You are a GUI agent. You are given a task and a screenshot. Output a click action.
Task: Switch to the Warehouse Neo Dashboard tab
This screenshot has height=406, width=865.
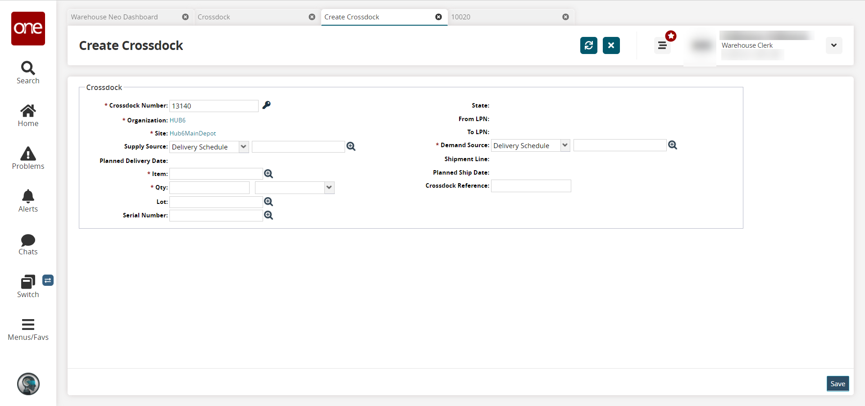[114, 17]
